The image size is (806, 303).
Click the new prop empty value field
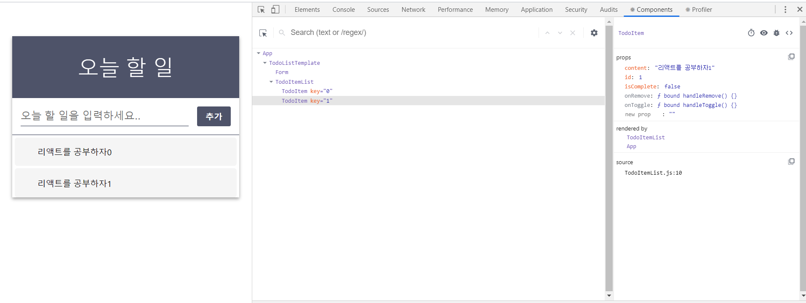point(672,114)
